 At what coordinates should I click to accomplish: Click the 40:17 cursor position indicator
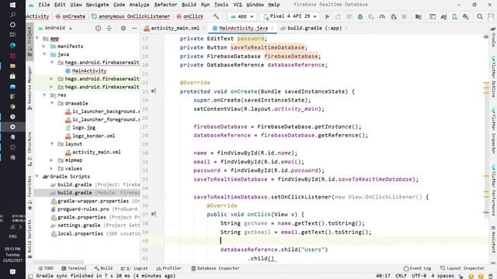pos(383,276)
